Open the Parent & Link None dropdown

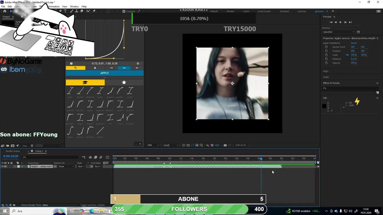66,166
